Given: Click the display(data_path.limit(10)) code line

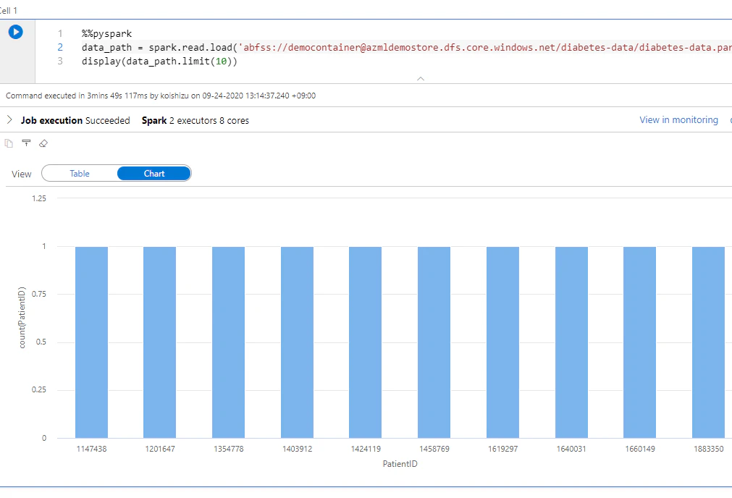Looking at the screenshot, I should coord(160,61).
